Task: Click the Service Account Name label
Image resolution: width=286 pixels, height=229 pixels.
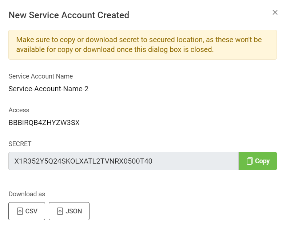Action: [41, 76]
